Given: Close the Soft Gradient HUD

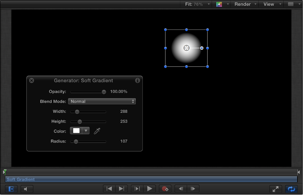Looking at the screenshot, I should coord(31,81).
